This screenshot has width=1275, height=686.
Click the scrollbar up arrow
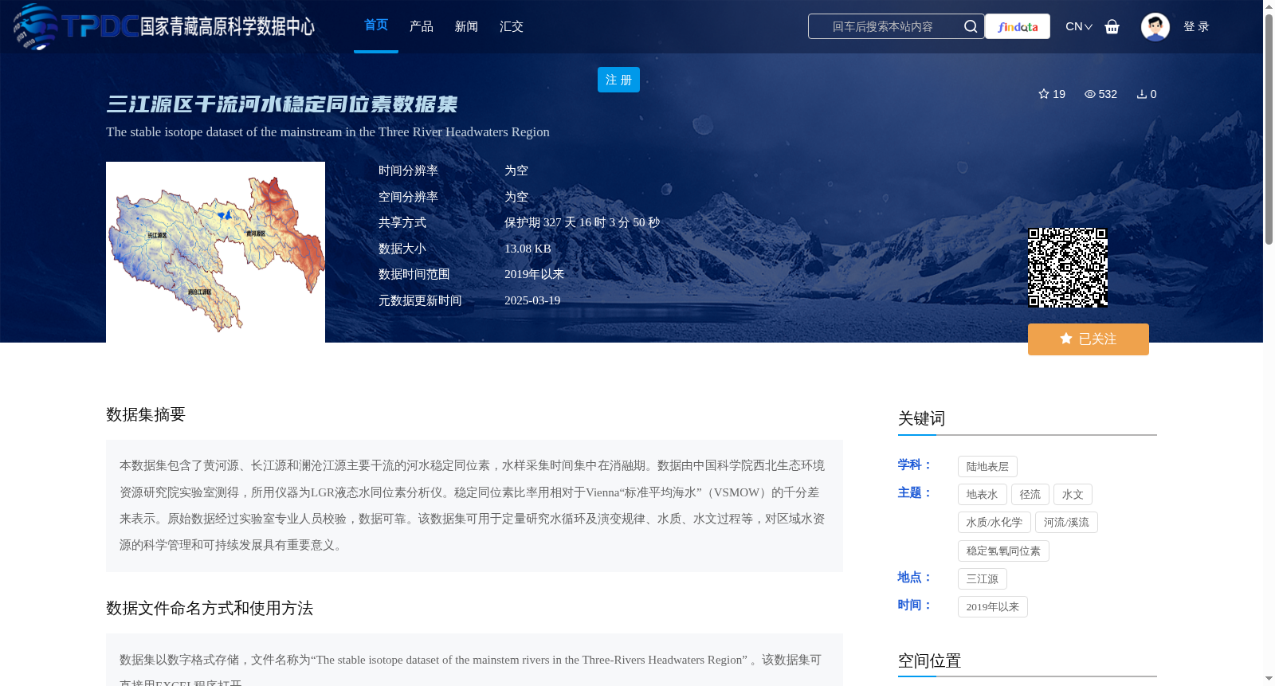[x=1269, y=6]
